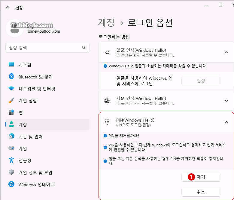
Task: Go back with the arrow icon
Action: tap(8, 8)
